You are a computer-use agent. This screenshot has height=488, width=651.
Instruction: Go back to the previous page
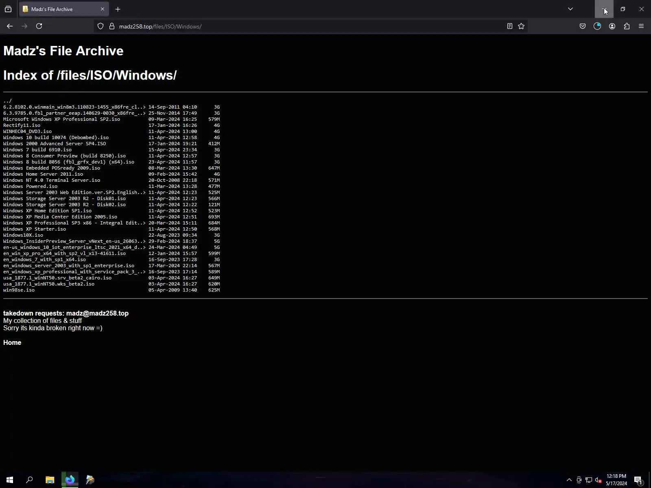[10, 26]
